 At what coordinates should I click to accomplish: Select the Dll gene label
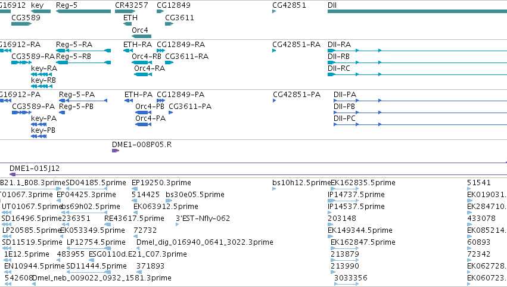click(332, 5)
